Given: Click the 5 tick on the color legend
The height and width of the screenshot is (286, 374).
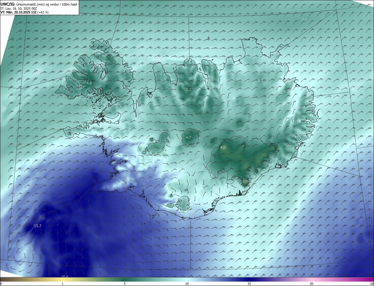Looking at the screenshot, I should coord(125,284).
